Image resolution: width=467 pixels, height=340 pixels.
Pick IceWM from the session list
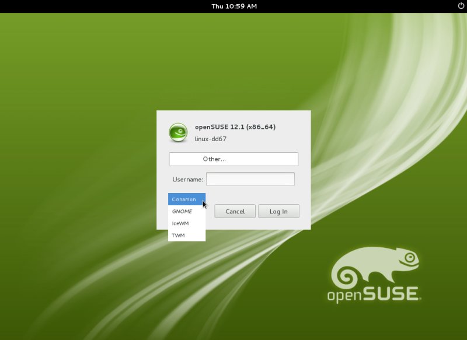(187, 223)
